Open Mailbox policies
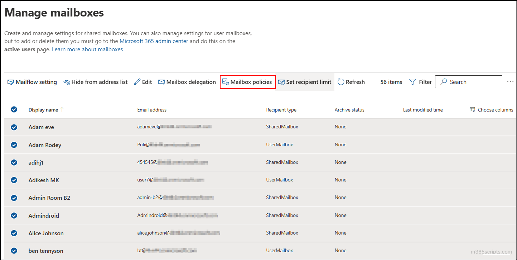The image size is (517, 260). click(248, 82)
